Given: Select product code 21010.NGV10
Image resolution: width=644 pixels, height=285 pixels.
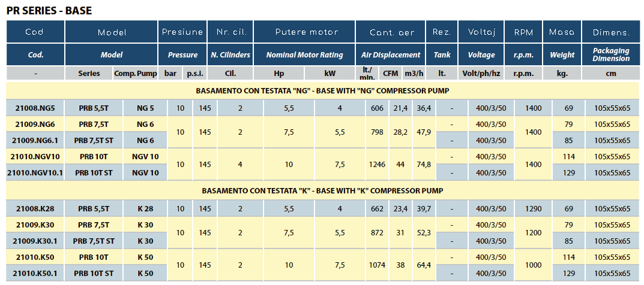Looking at the screenshot, I should [35, 156].
